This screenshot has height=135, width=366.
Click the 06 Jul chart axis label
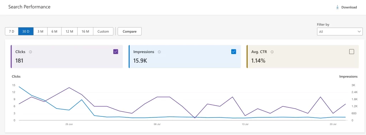point(157,124)
